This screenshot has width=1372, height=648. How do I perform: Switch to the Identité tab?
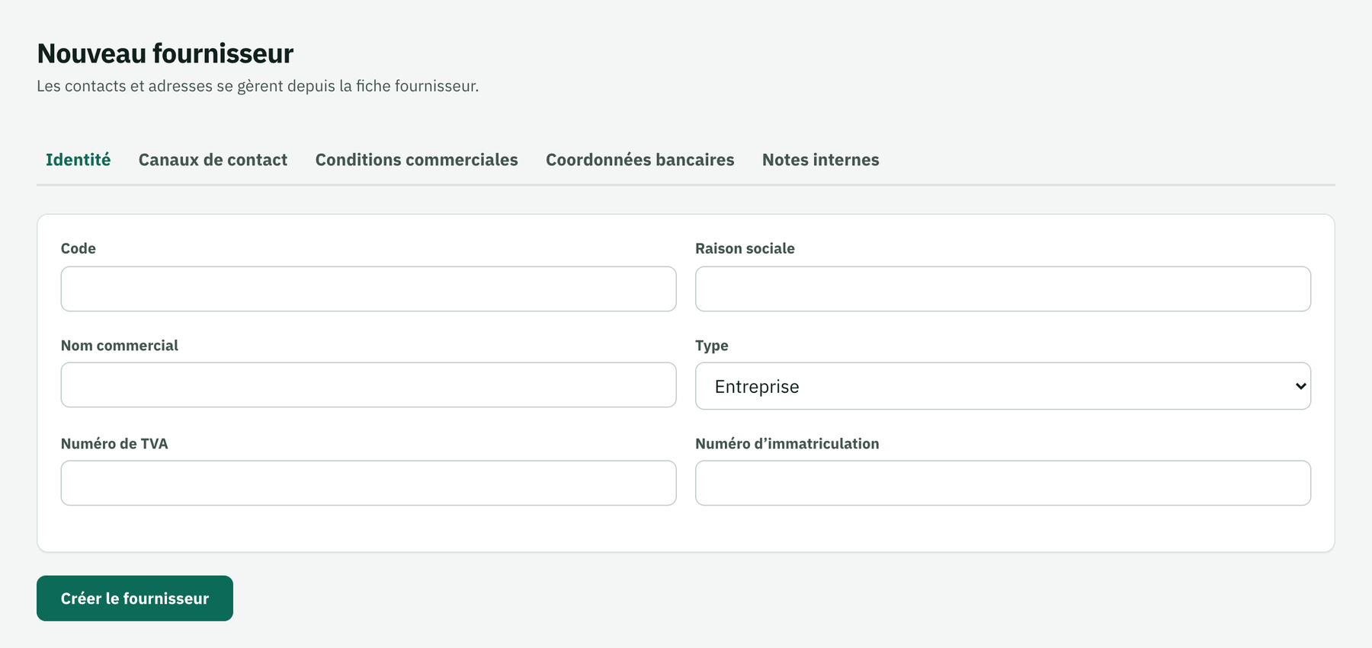(x=78, y=160)
